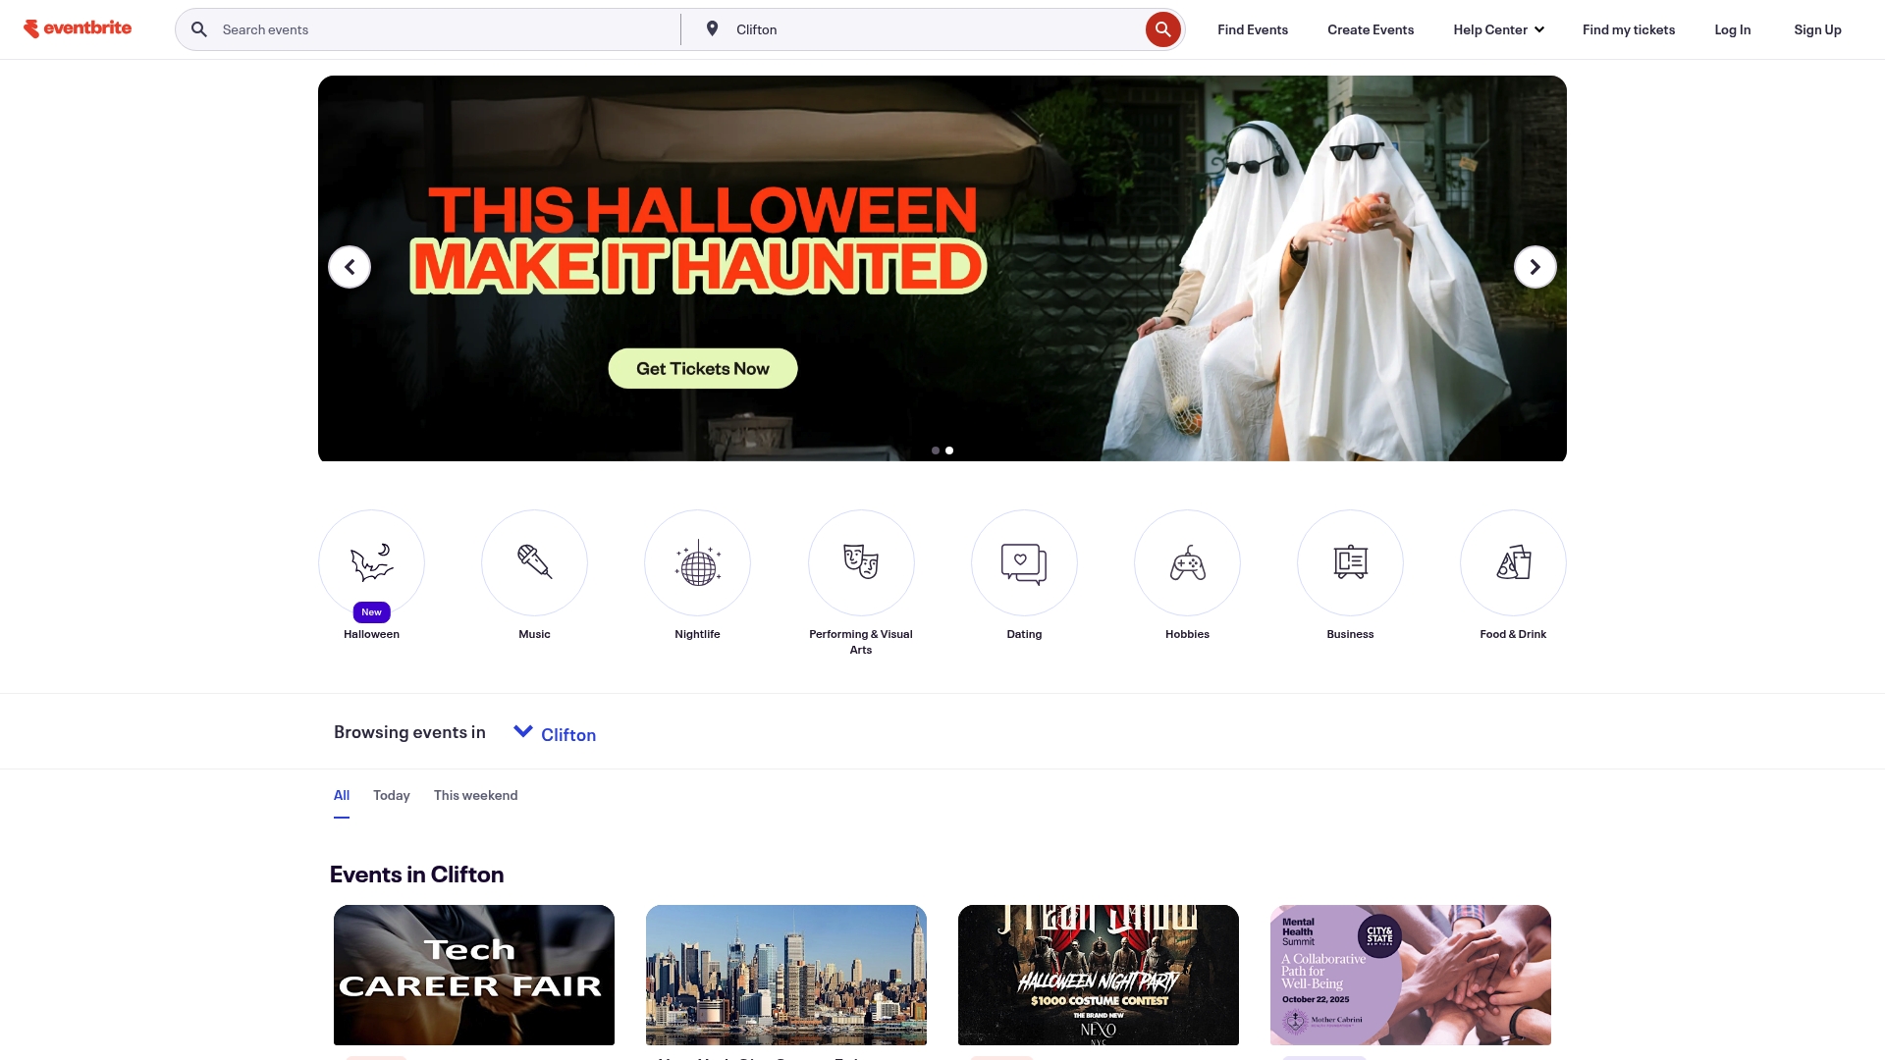Image resolution: width=1885 pixels, height=1060 pixels.
Task: Click the Hobbies game controller icon
Action: 1187,562
